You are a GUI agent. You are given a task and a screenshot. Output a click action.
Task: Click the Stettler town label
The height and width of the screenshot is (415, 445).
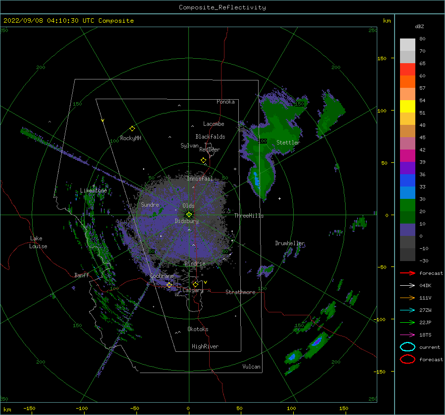(288, 143)
